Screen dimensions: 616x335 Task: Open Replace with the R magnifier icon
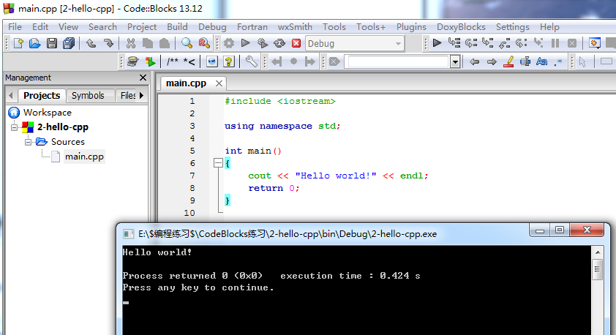[x=204, y=43]
